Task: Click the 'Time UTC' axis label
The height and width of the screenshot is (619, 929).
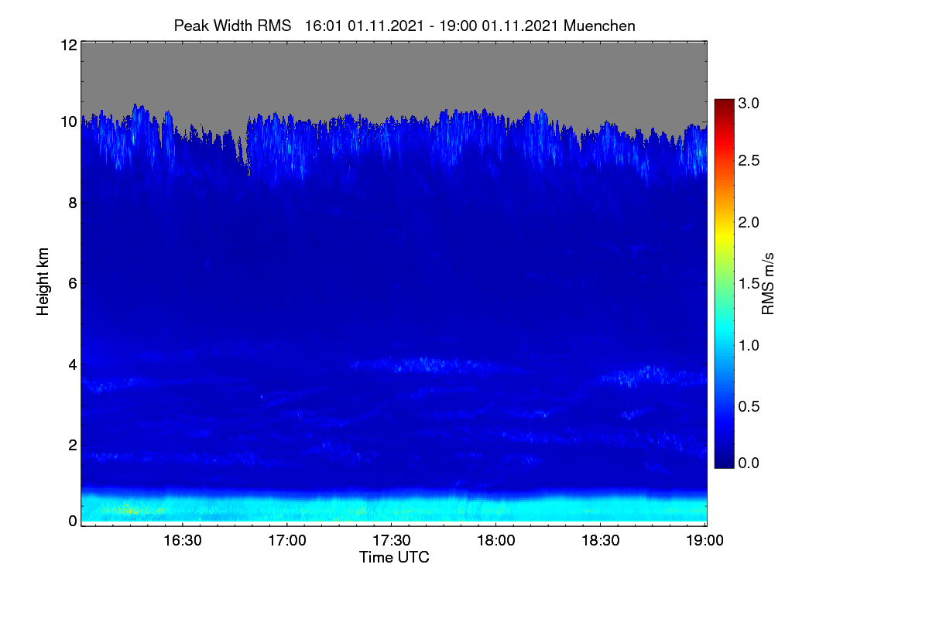Action: 394,557
